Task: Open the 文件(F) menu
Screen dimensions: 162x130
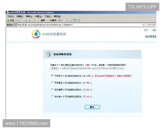Action: (x=11, y=16)
